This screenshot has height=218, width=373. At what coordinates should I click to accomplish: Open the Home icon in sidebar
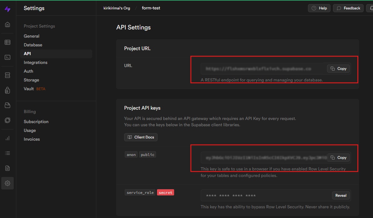(8, 24)
